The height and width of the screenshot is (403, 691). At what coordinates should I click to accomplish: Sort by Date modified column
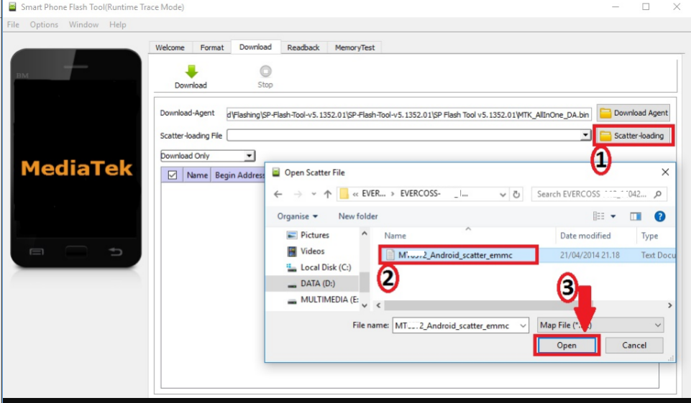click(x=585, y=236)
